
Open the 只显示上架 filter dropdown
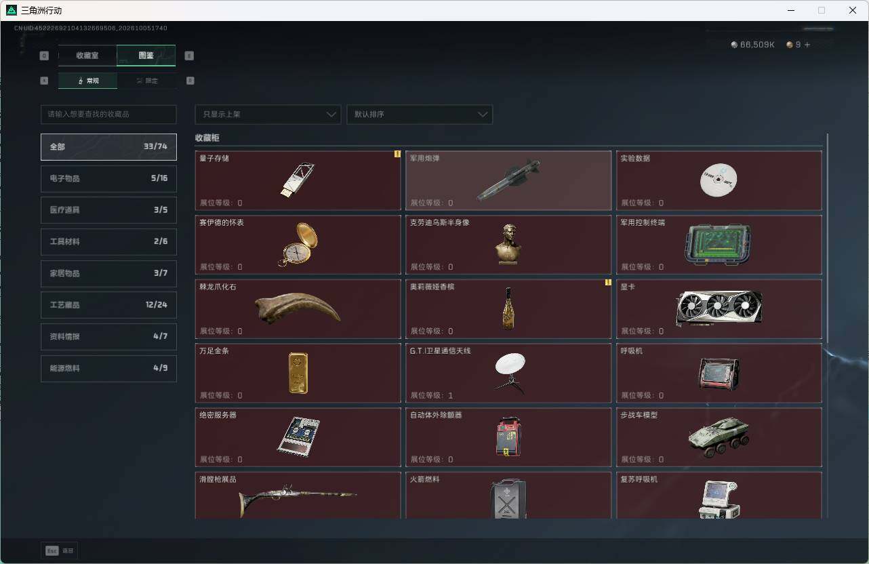(x=268, y=115)
